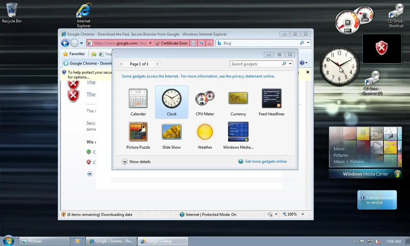
Task: Click the black gadget with red shield
Action: click(x=382, y=49)
